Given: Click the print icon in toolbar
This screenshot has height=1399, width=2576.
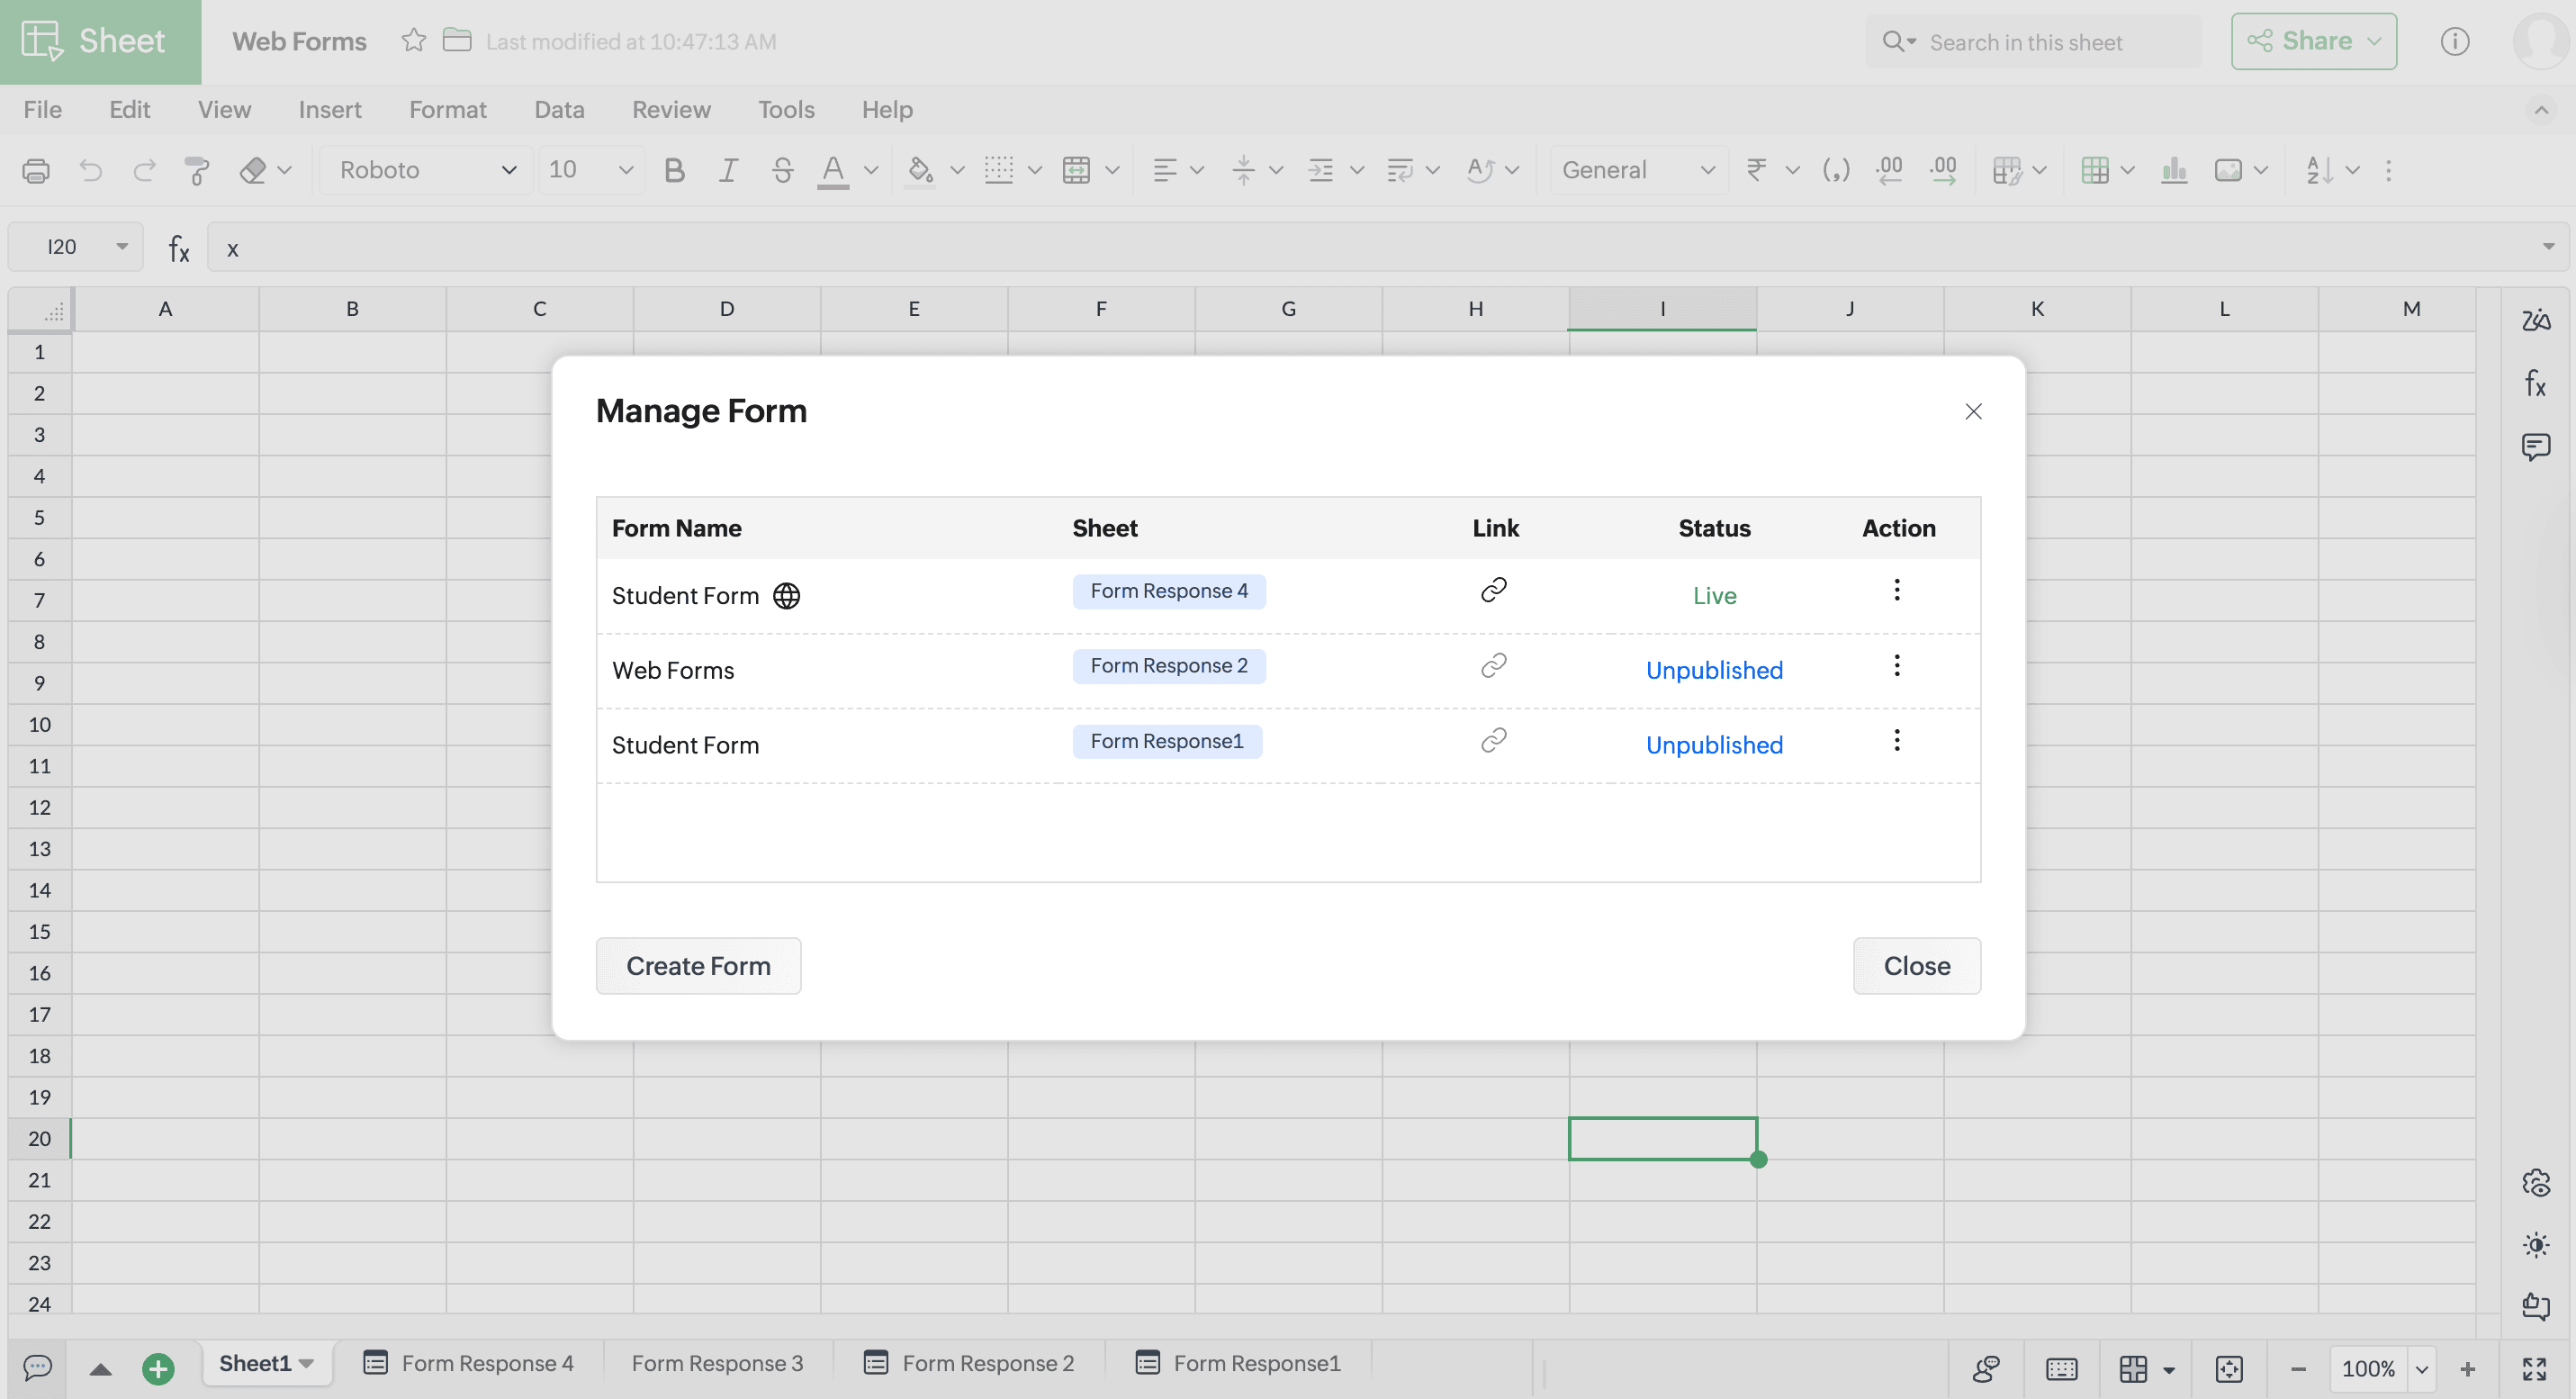Looking at the screenshot, I should 36,171.
